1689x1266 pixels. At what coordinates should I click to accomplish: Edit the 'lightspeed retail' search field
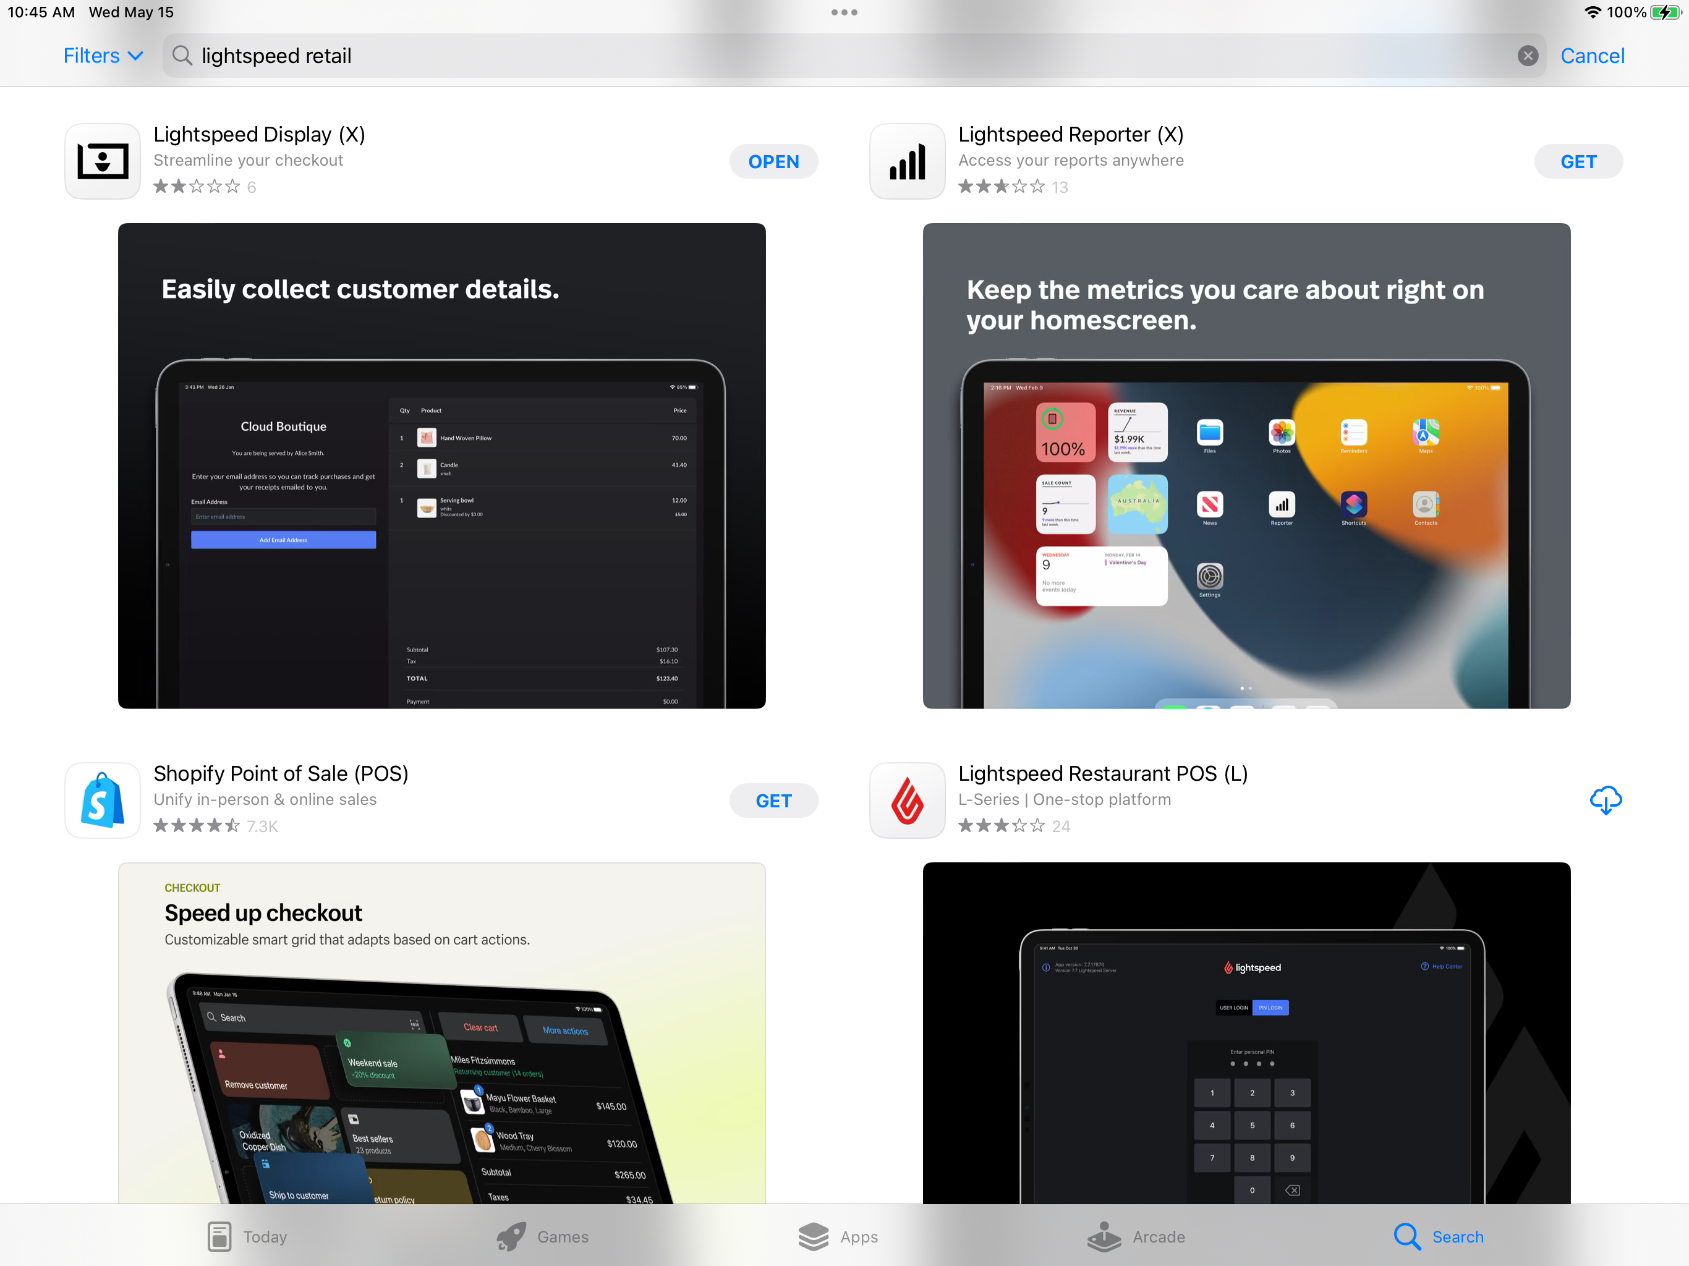854,56
